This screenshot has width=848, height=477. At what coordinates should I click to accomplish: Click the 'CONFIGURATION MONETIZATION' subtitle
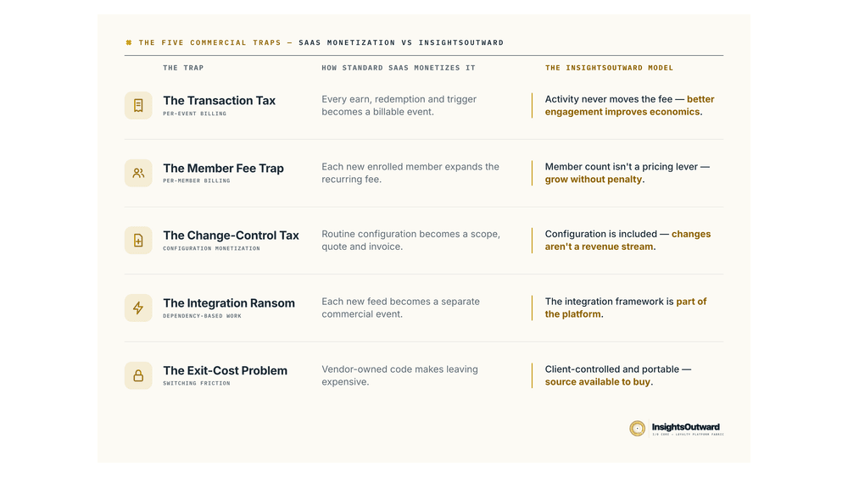click(x=211, y=248)
